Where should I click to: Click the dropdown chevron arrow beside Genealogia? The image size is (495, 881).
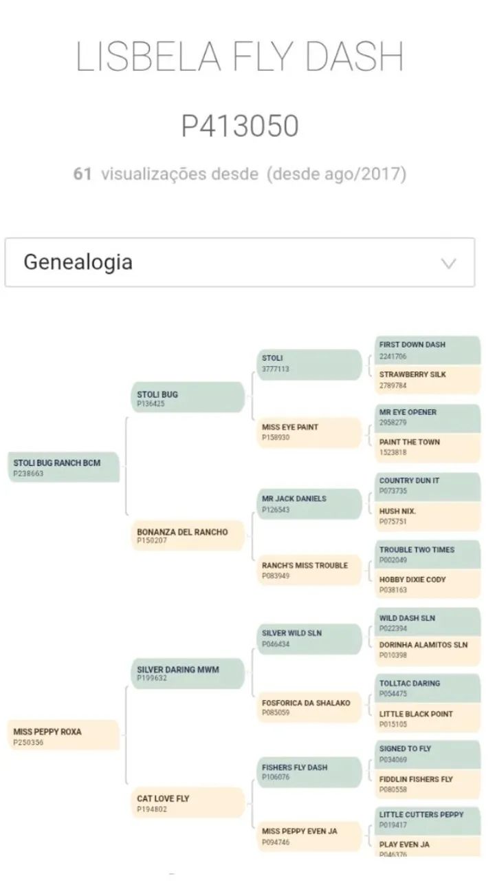coord(448,263)
